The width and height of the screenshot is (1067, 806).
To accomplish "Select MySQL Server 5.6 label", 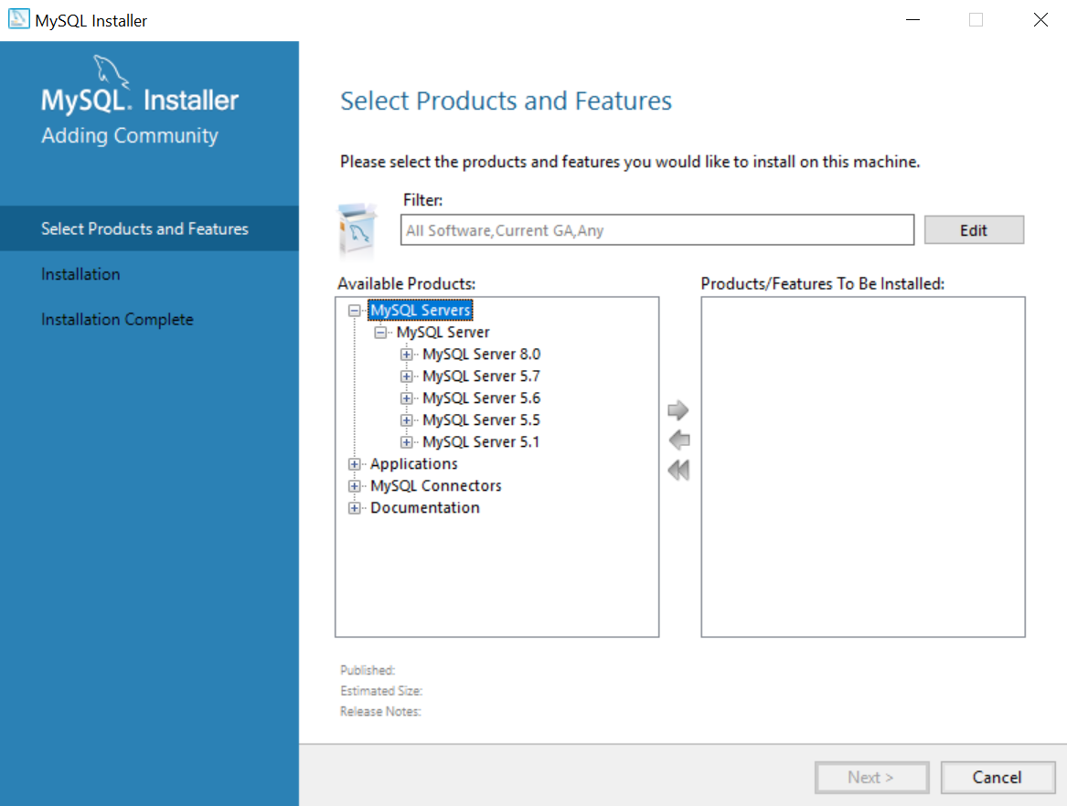I will coord(481,398).
